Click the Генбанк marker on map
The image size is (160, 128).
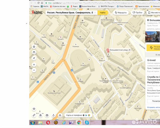[81, 80]
